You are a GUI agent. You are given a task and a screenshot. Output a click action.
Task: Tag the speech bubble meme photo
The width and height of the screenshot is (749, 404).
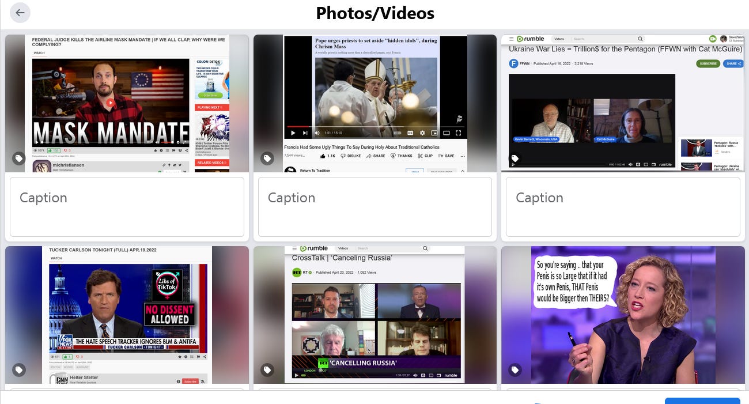pyautogui.click(x=515, y=369)
